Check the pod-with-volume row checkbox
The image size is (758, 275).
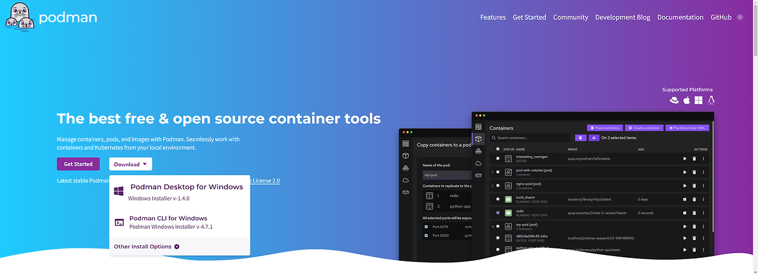tap(498, 172)
